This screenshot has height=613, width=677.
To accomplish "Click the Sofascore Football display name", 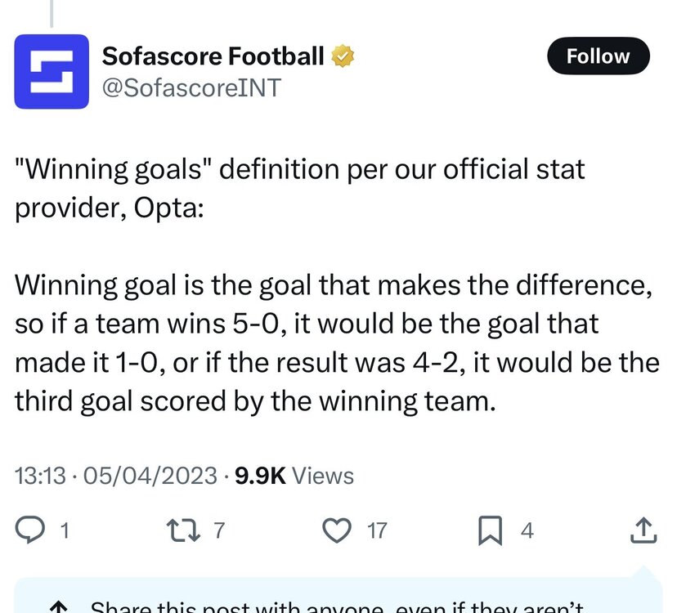I will point(213,56).
